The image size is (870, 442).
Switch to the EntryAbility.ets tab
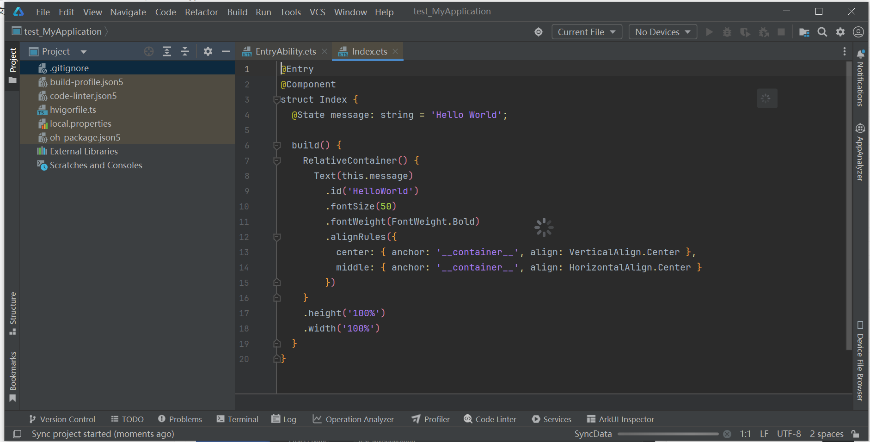click(285, 51)
